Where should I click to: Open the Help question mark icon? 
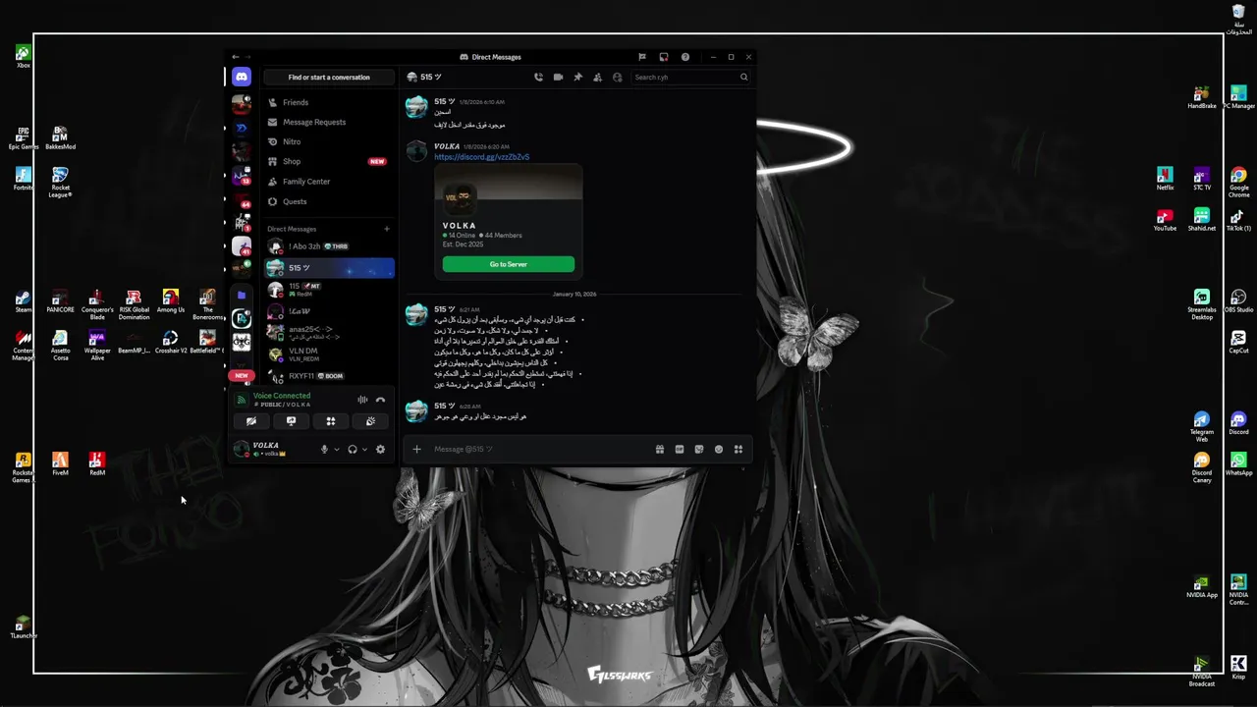click(x=685, y=57)
